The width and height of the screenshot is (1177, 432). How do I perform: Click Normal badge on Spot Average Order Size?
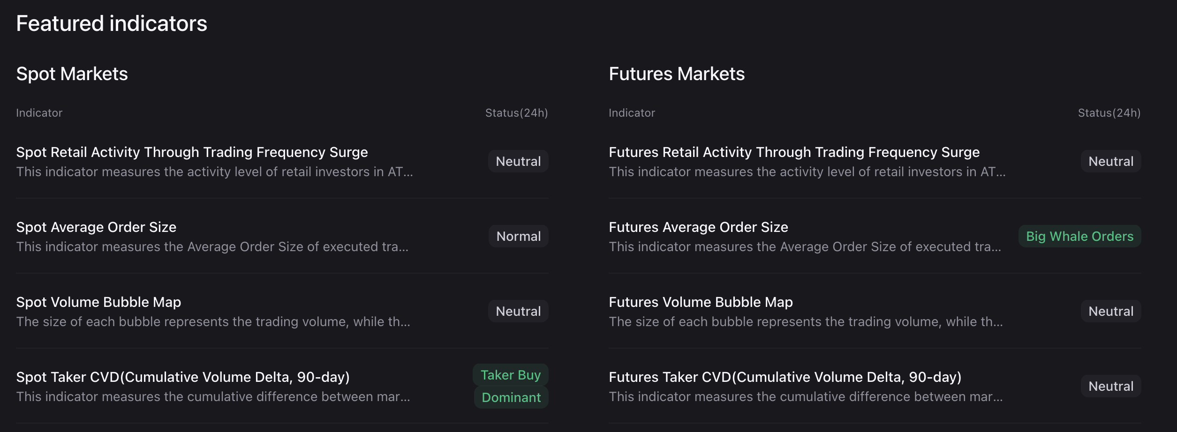(x=518, y=236)
